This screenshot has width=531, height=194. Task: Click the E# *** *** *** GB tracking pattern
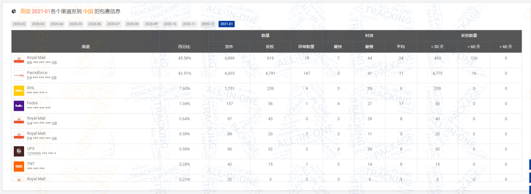[42, 78]
